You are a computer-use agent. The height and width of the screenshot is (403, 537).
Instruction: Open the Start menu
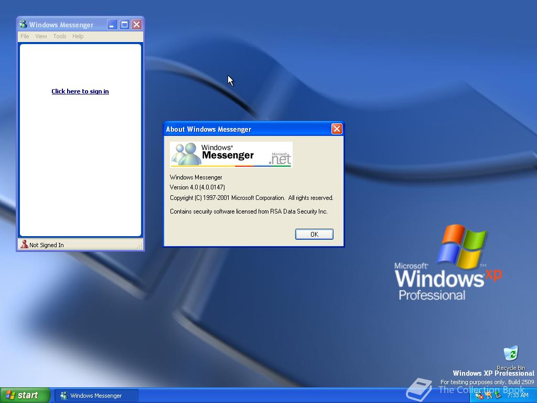(x=25, y=396)
